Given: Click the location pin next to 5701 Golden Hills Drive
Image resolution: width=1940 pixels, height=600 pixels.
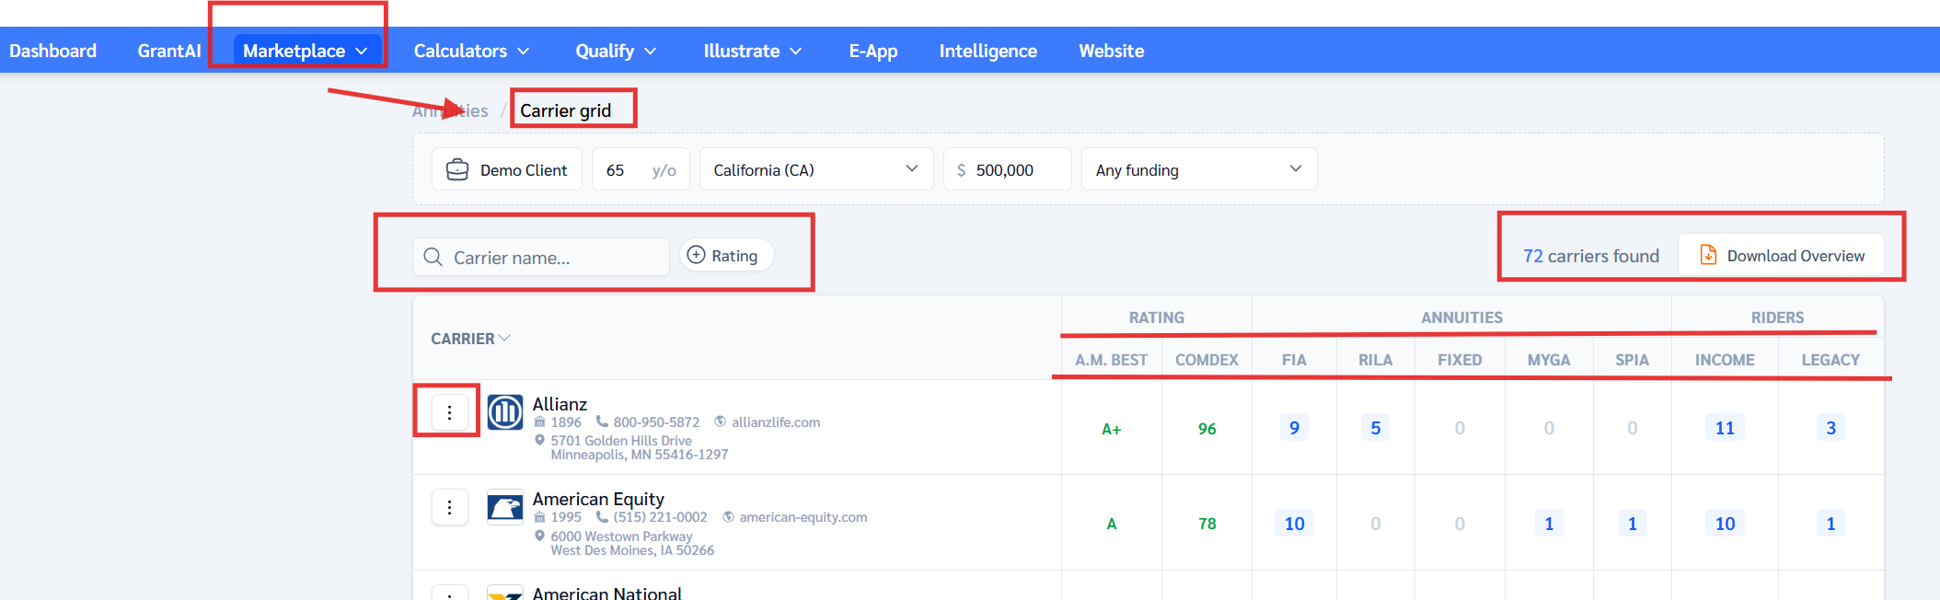Looking at the screenshot, I should pyautogui.click(x=539, y=441).
